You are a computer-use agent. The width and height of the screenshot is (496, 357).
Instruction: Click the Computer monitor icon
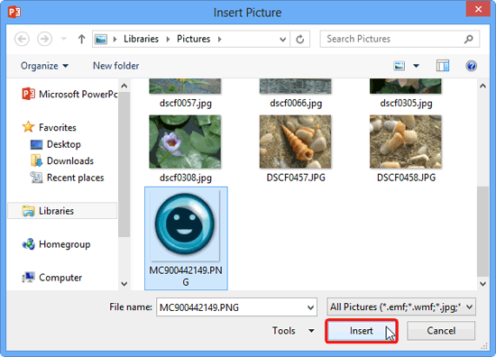pyautogui.click(x=29, y=278)
